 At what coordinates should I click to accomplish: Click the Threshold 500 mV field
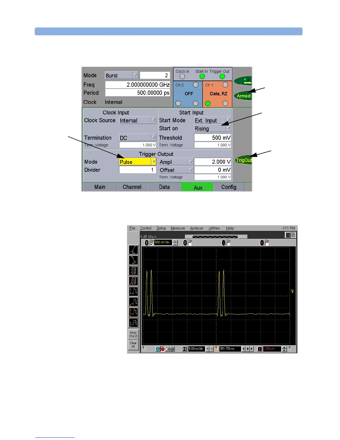click(212, 137)
